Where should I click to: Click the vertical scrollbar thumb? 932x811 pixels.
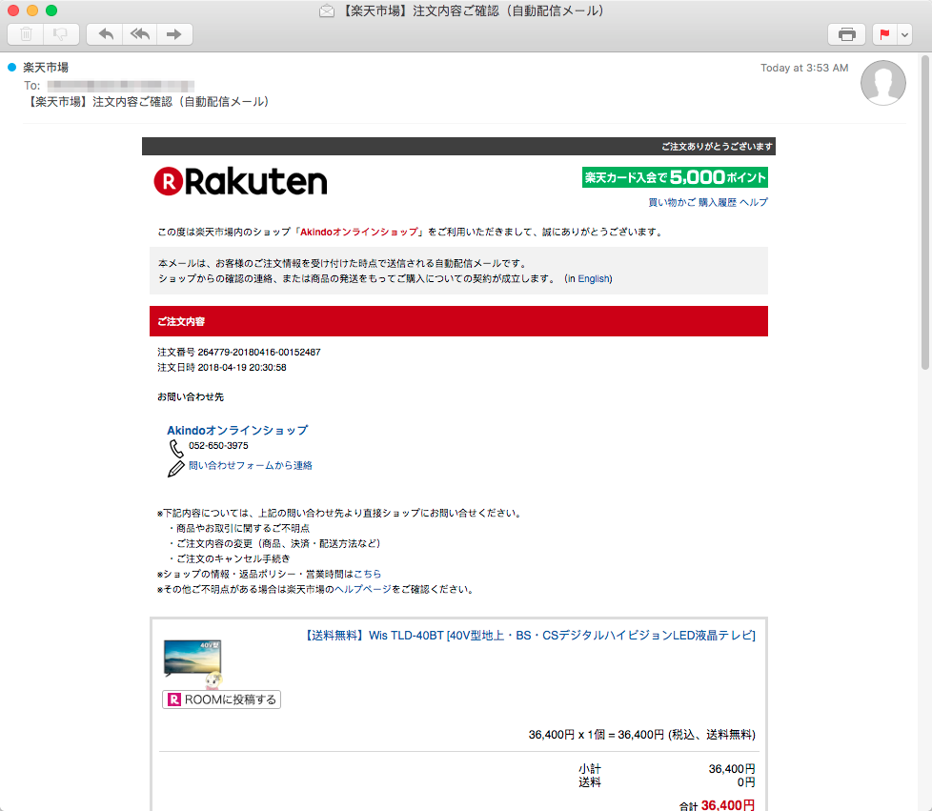[x=925, y=213]
